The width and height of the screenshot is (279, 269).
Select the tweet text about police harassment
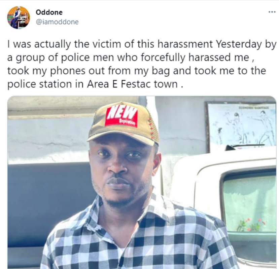(x=135, y=62)
